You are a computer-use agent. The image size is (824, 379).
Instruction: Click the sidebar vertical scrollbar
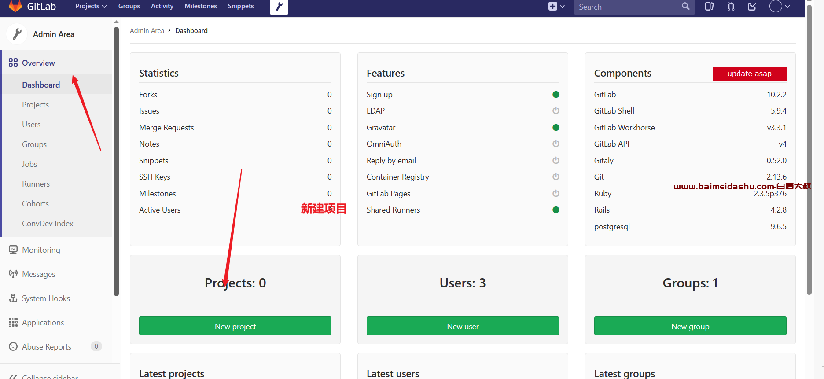point(116,161)
